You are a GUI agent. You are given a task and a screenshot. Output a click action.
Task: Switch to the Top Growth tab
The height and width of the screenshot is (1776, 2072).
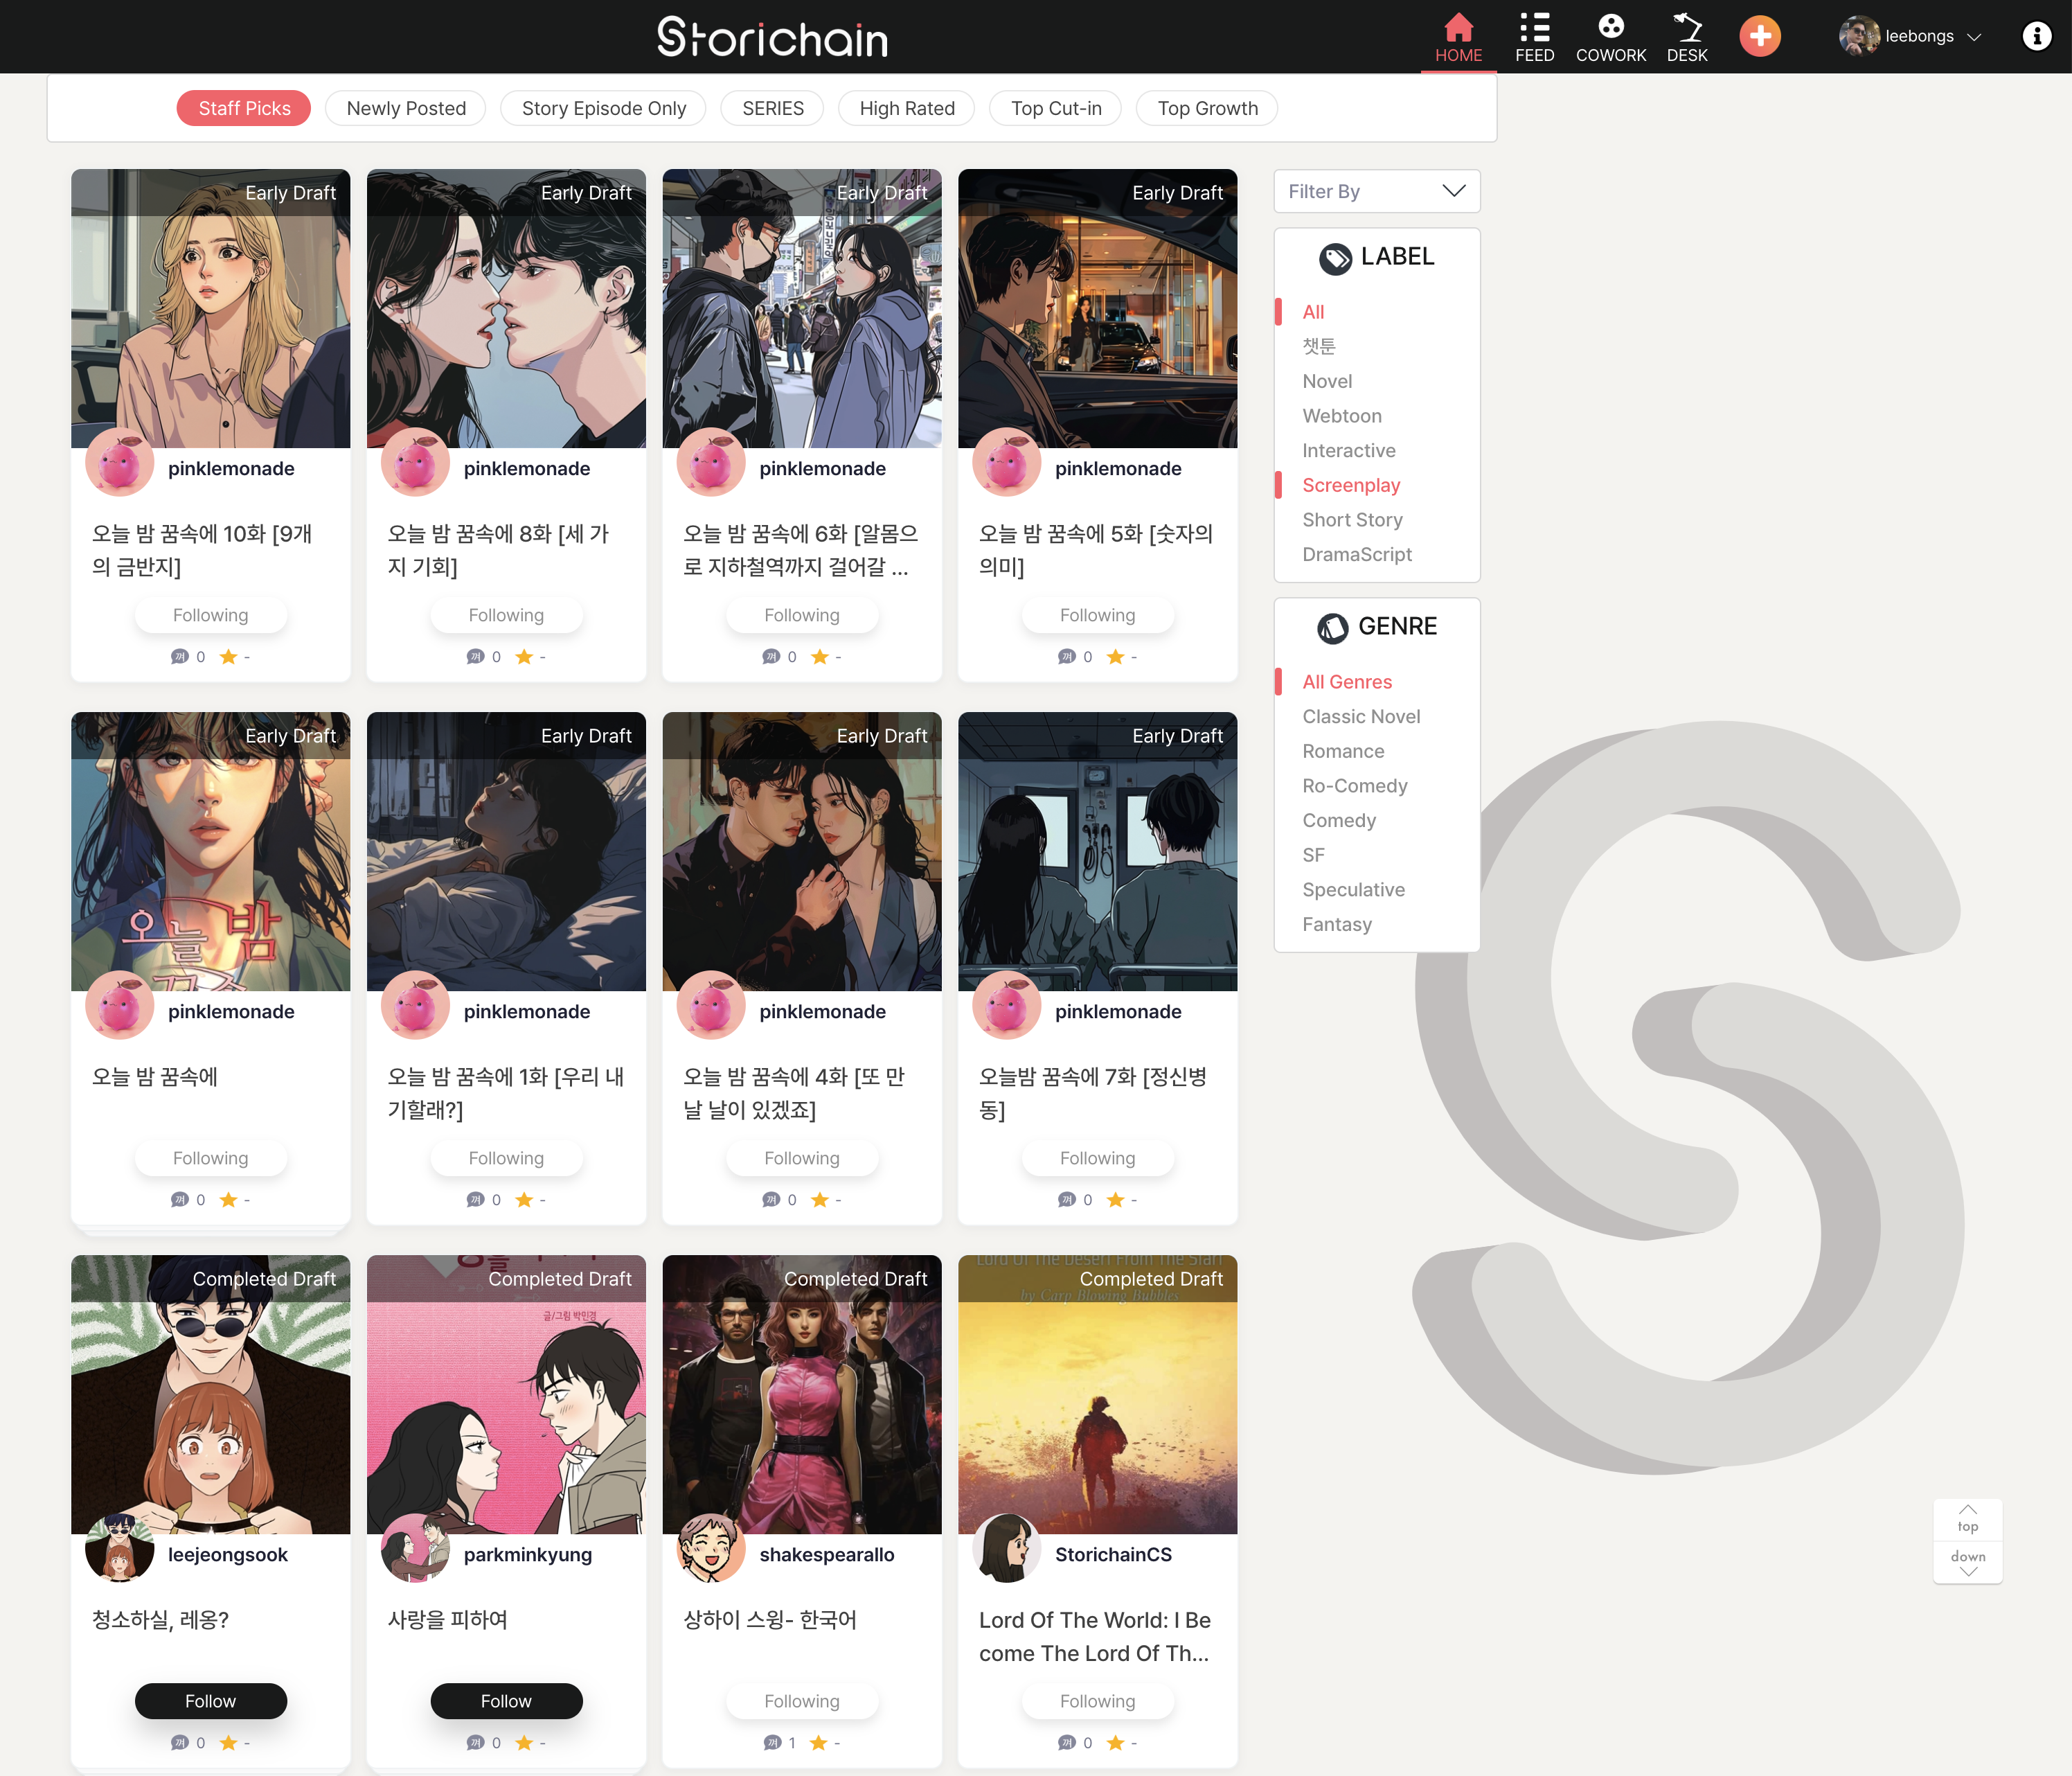point(1207,108)
